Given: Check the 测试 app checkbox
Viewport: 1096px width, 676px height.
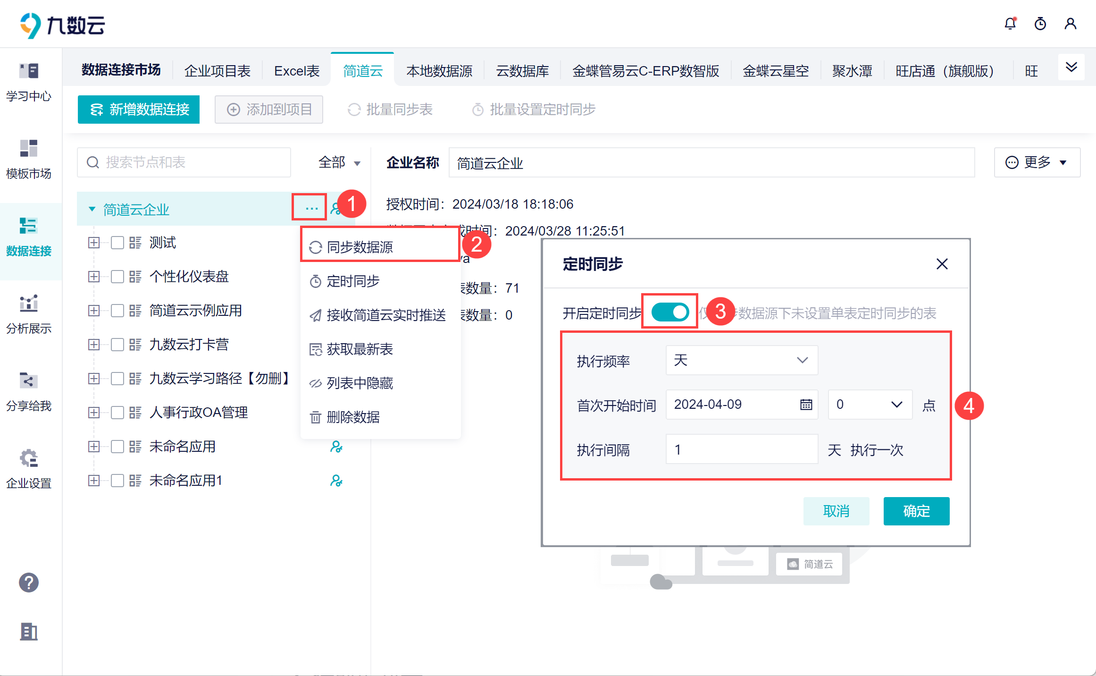Looking at the screenshot, I should pyautogui.click(x=117, y=243).
